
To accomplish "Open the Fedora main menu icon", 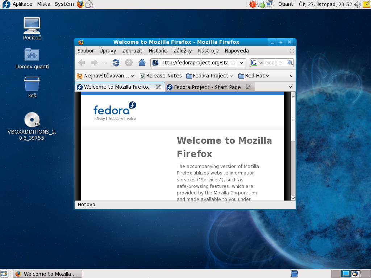I will pos(6,4).
